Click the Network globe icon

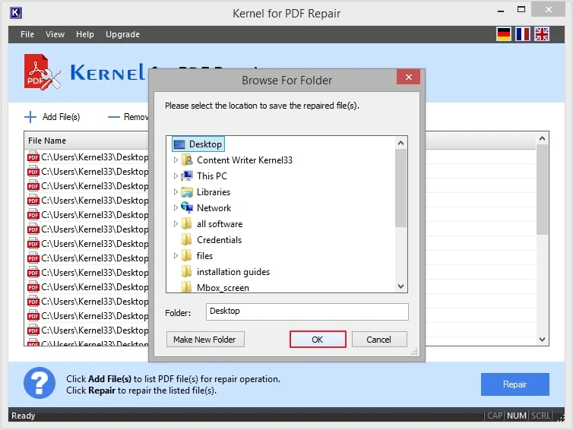point(187,207)
